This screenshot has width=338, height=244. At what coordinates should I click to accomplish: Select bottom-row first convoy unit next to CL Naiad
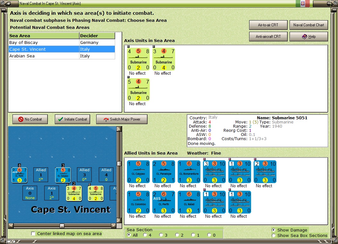point(214,202)
